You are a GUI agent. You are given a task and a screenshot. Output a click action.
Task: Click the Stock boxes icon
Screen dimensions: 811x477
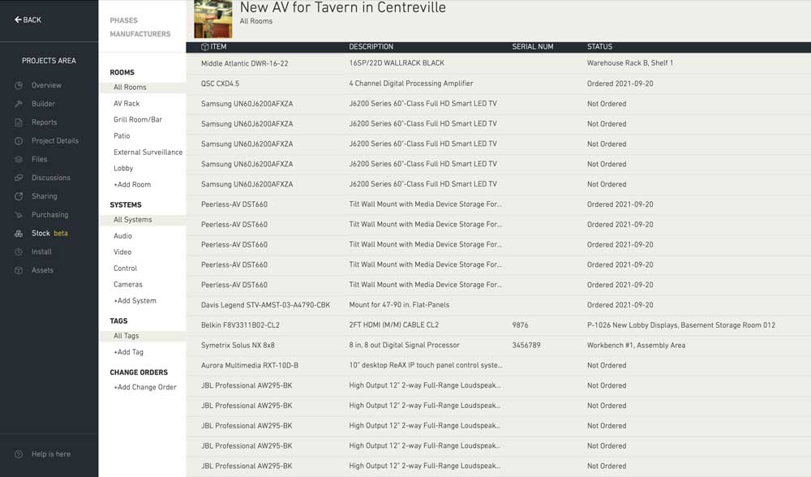(x=19, y=234)
